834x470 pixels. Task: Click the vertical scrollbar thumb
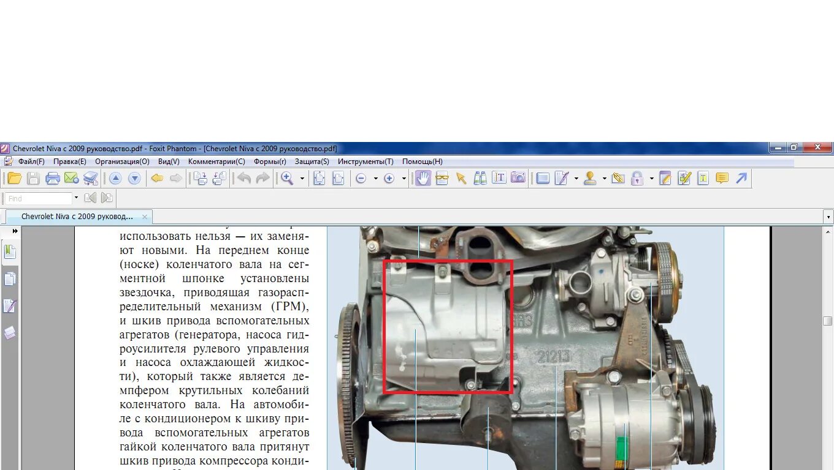(828, 321)
